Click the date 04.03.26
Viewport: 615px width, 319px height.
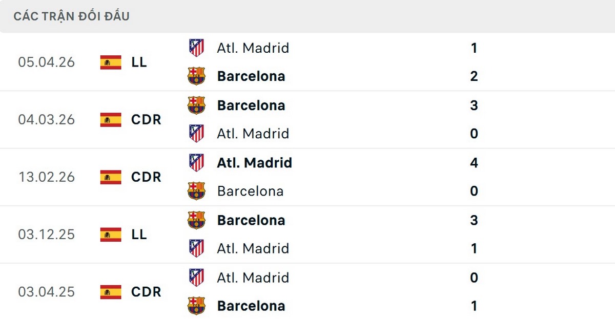47,119
